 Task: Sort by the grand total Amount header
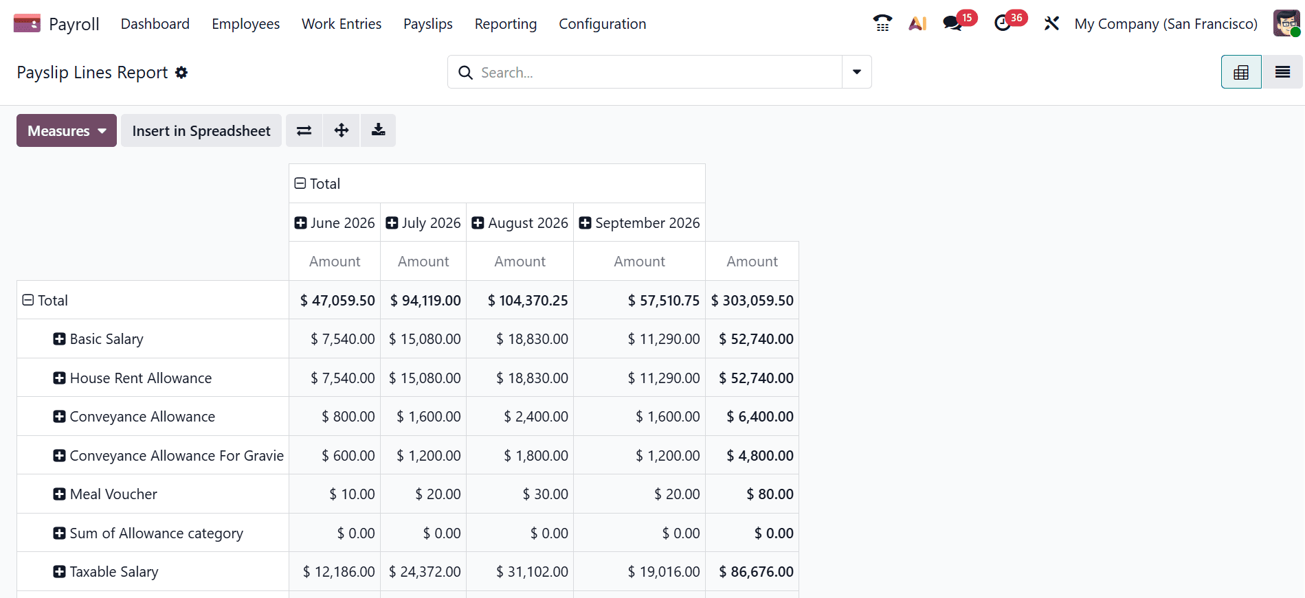coord(752,262)
